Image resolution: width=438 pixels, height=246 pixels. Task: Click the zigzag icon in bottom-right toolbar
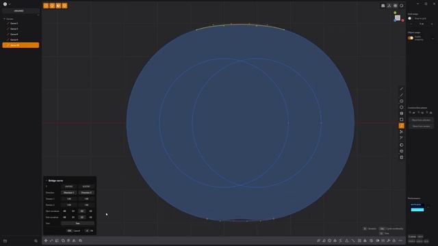point(341,241)
